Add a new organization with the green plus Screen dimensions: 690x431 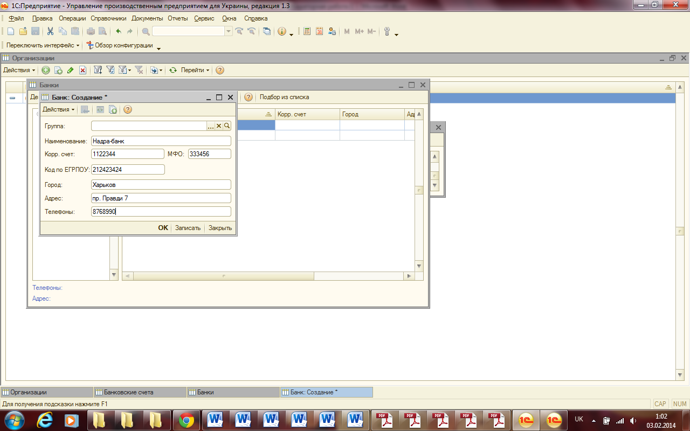coord(46,70)
